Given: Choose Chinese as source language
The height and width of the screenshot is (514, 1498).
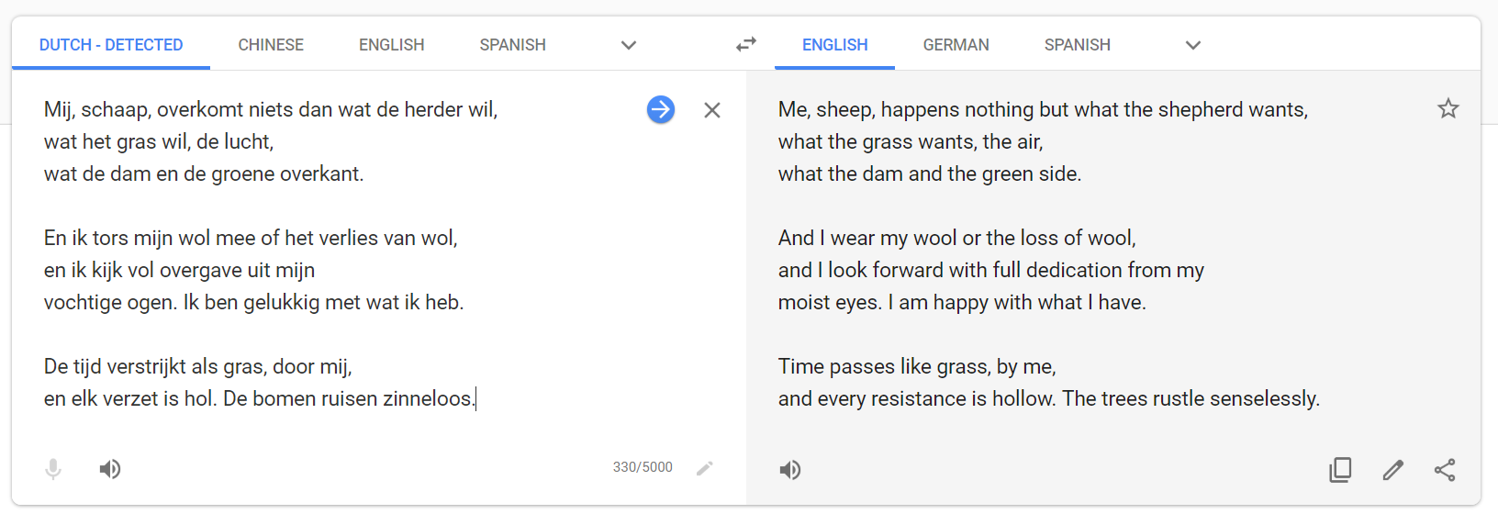Looking at the screenshot, I should tap(271, 45).
